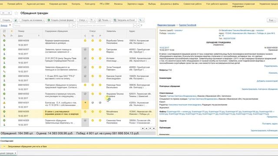Image resolution: width=278 pixels, height=156 pixels.
Task: Clear the filter with the X icon
Action: [x=10, y=25]
